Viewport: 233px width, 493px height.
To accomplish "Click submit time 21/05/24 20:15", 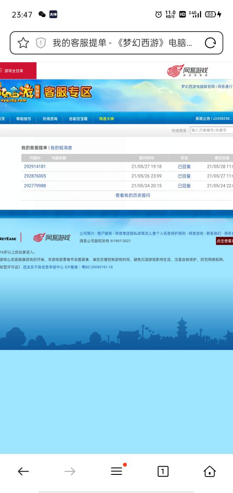I will click(x=146, y=186).
